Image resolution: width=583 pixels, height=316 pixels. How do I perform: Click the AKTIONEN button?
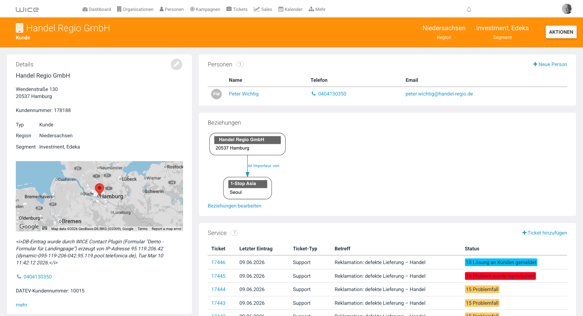[x=561, y=32]
